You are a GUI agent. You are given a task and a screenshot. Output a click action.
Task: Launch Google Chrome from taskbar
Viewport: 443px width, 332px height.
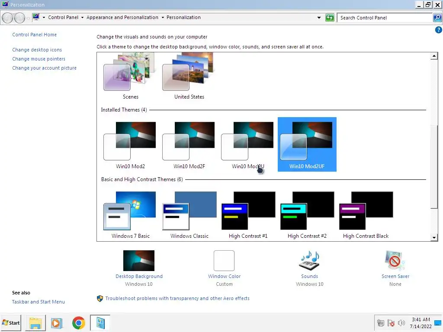pyautogui.click(x=79, y=322)
